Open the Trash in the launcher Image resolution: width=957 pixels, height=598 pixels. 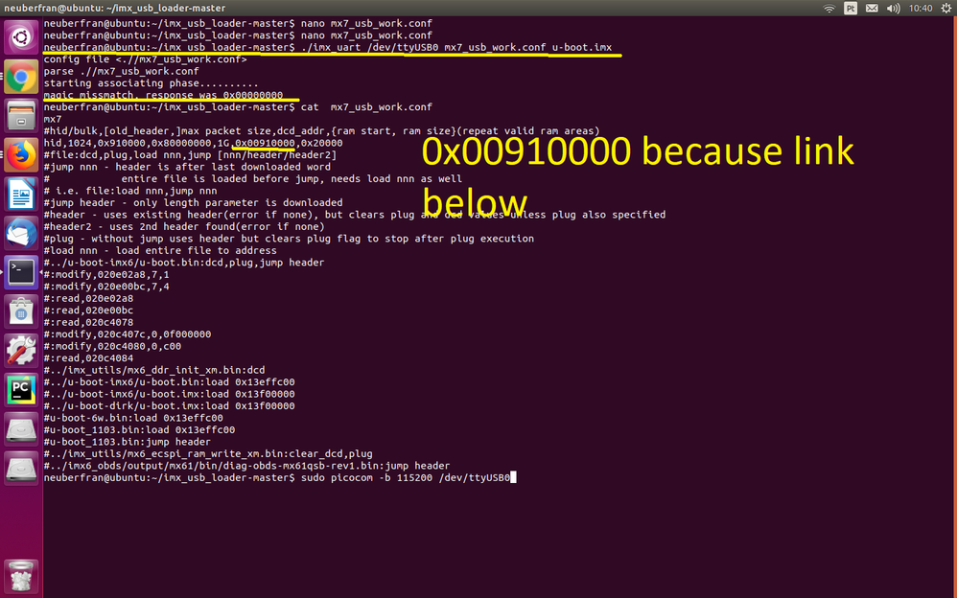point(21,575)
